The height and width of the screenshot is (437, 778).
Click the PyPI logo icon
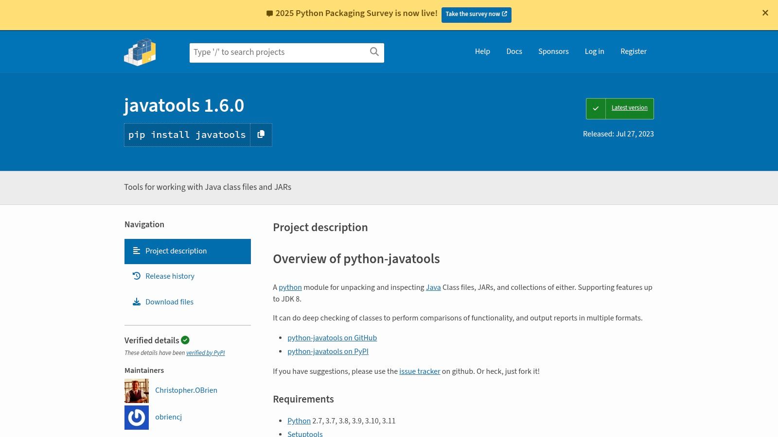pyautogui.click(x=140, y=52)
